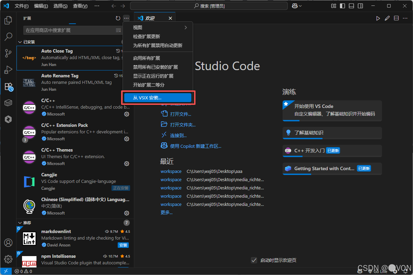Open the 选择(S) menu

tap(61, 6)
